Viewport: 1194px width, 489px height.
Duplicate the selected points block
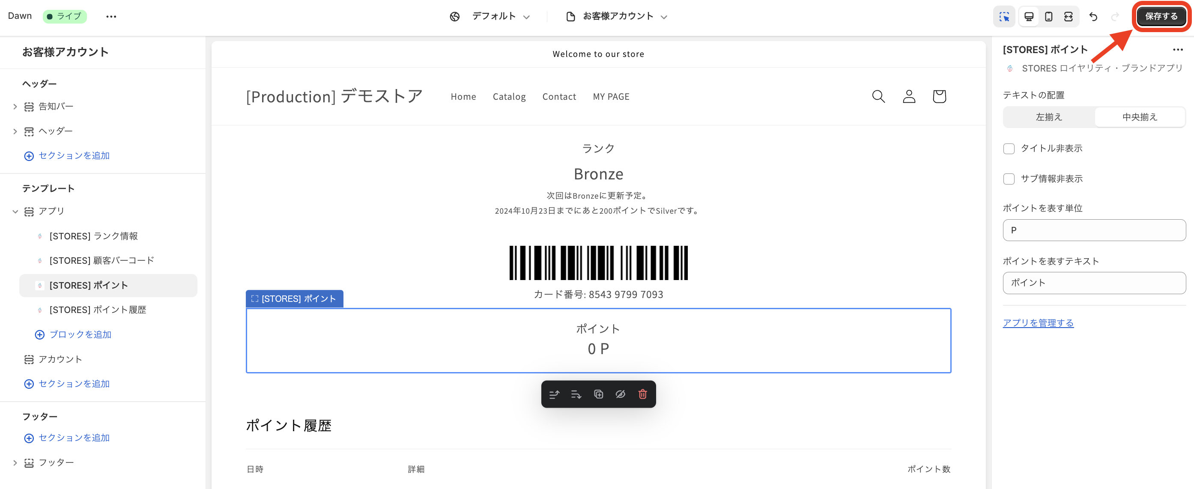click(598, 394)
